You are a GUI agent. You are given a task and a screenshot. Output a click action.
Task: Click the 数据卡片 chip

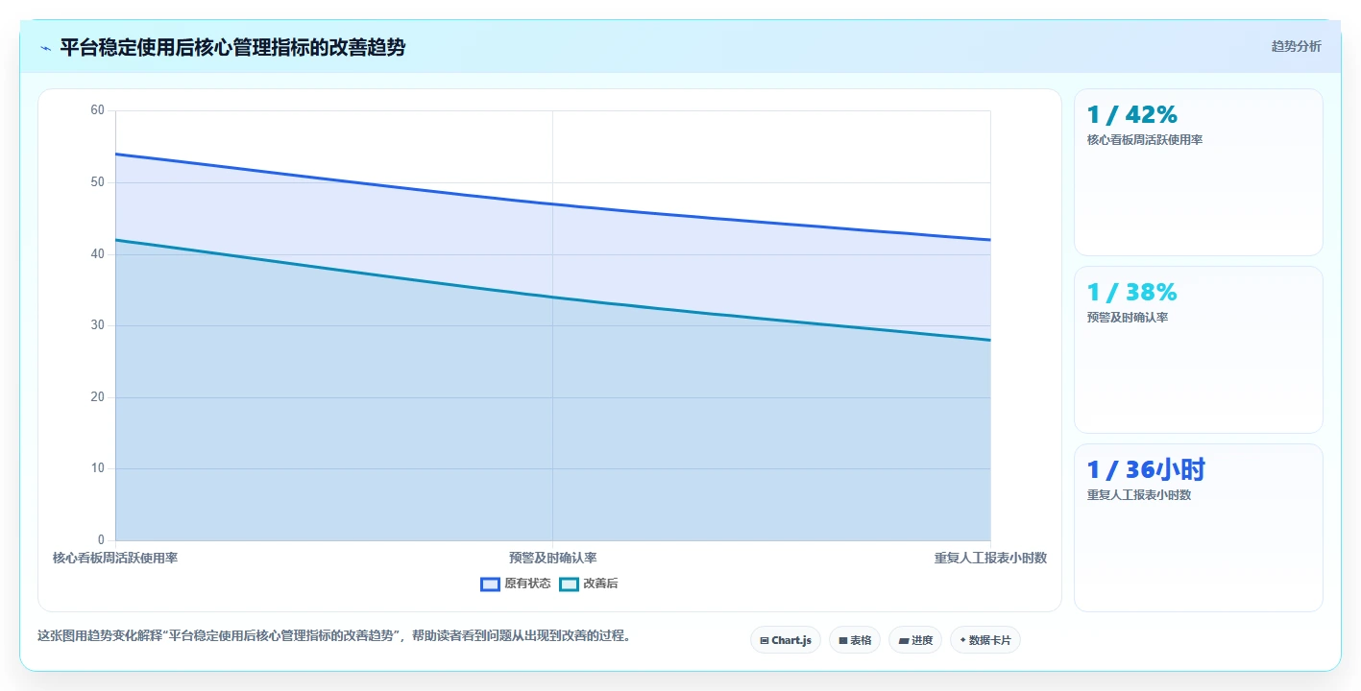[985, 640]
